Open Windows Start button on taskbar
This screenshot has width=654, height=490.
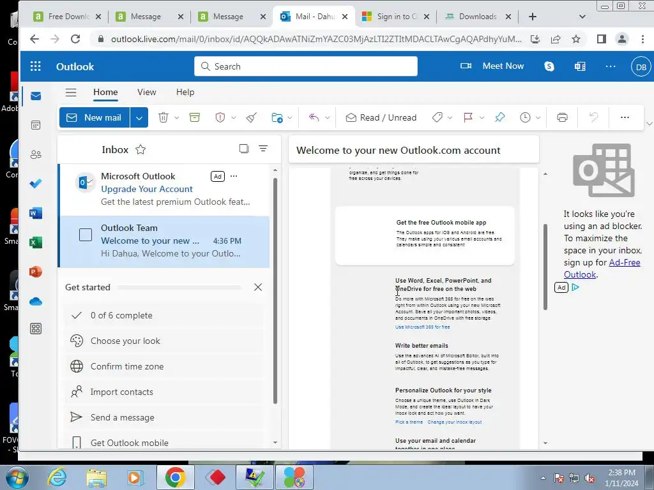click(17, 477)
